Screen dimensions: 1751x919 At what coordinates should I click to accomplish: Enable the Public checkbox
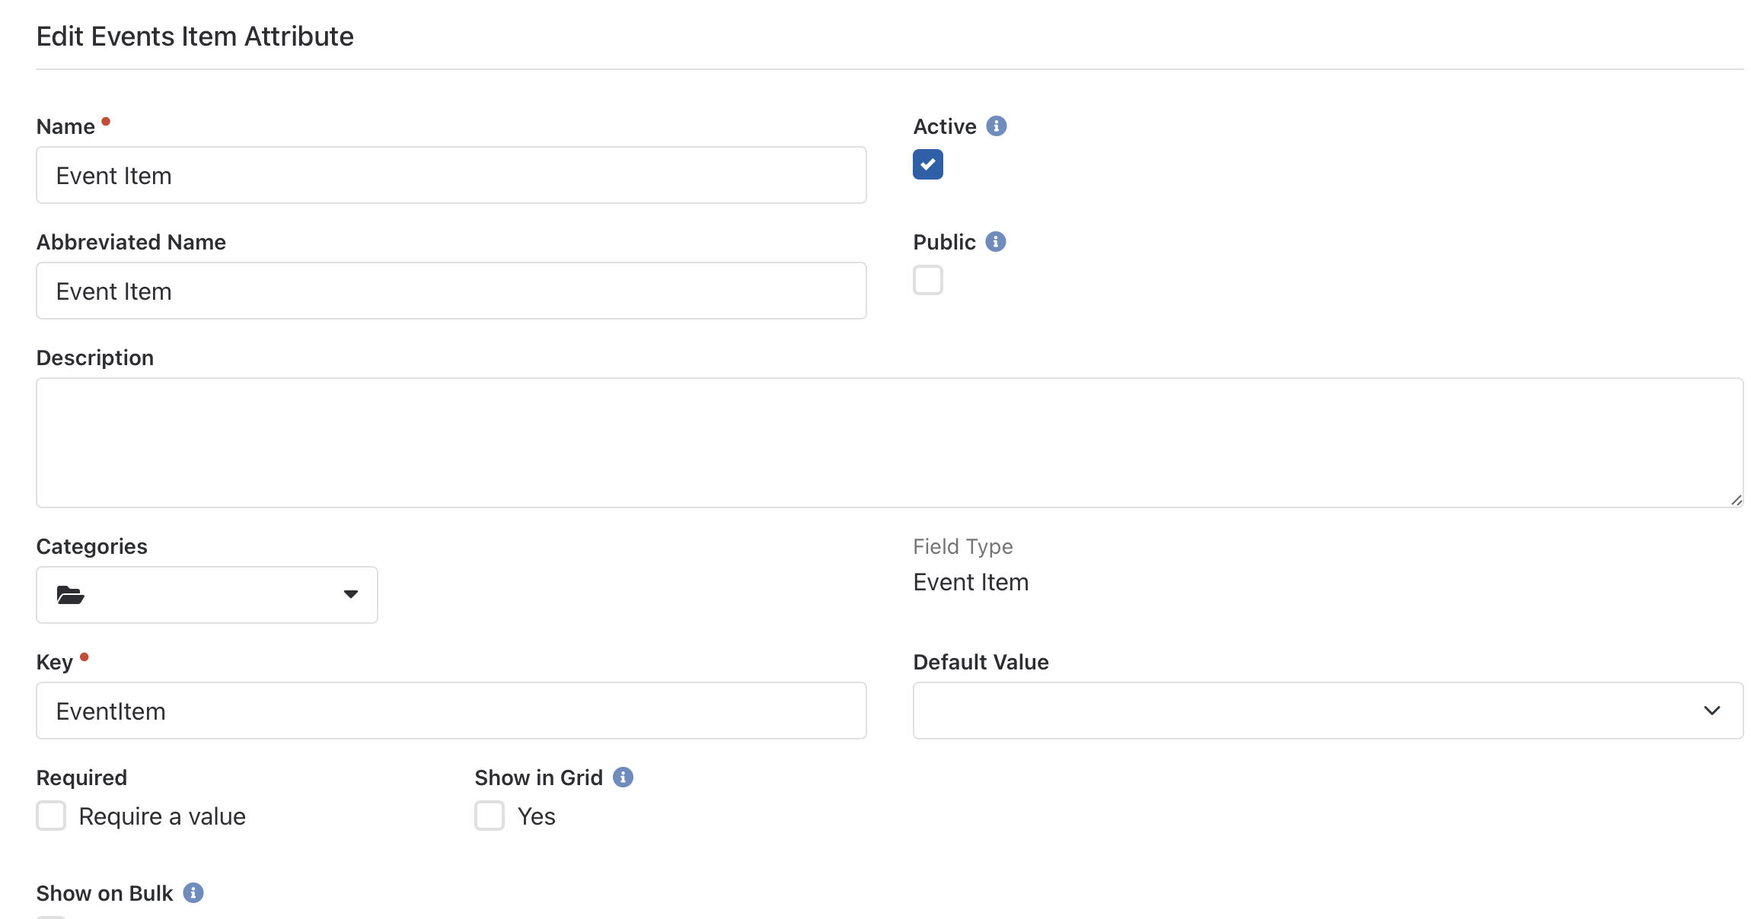pos(927,280)
